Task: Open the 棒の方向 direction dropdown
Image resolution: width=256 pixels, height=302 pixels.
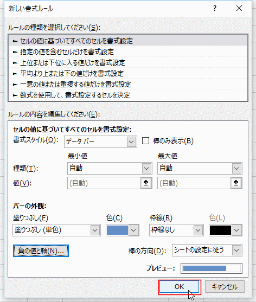Action: click(207, 250)
